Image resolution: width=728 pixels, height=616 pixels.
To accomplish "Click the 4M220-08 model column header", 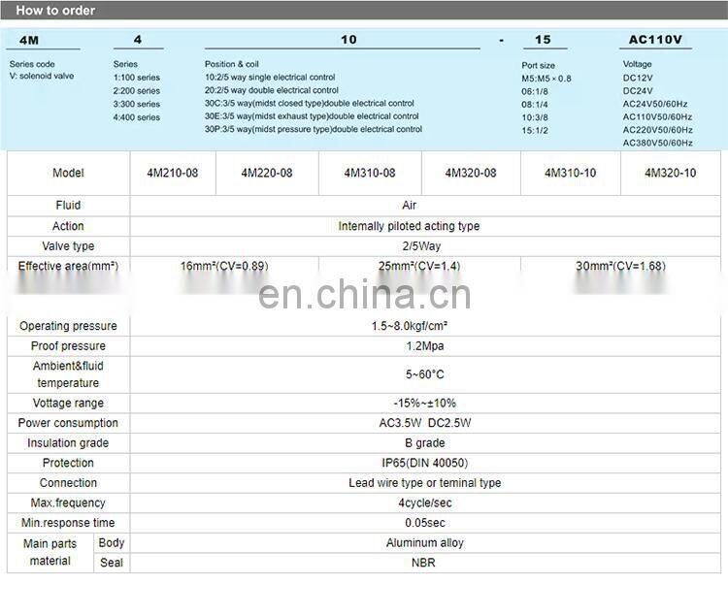I will pyautogui.click(x=269, y=173).
